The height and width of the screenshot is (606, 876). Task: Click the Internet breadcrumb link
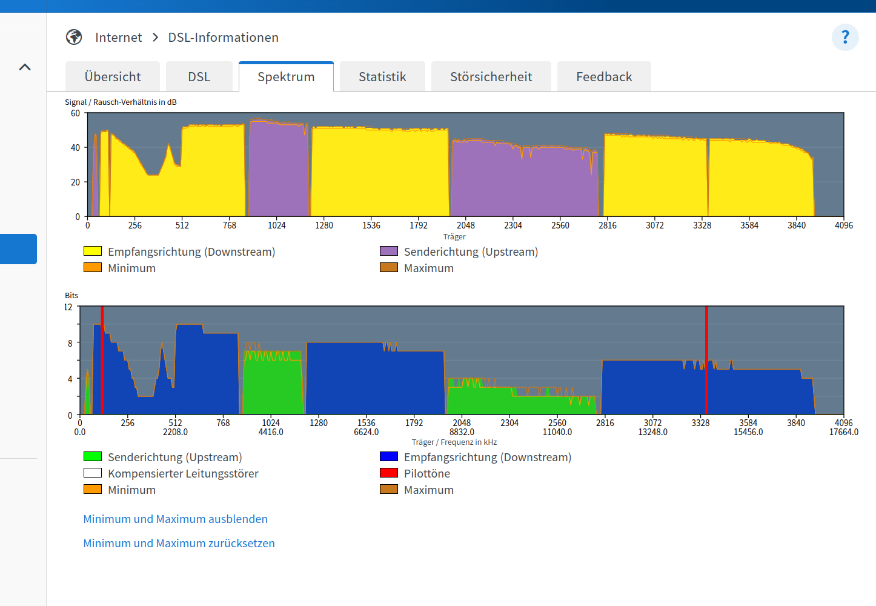pos(118,38)
